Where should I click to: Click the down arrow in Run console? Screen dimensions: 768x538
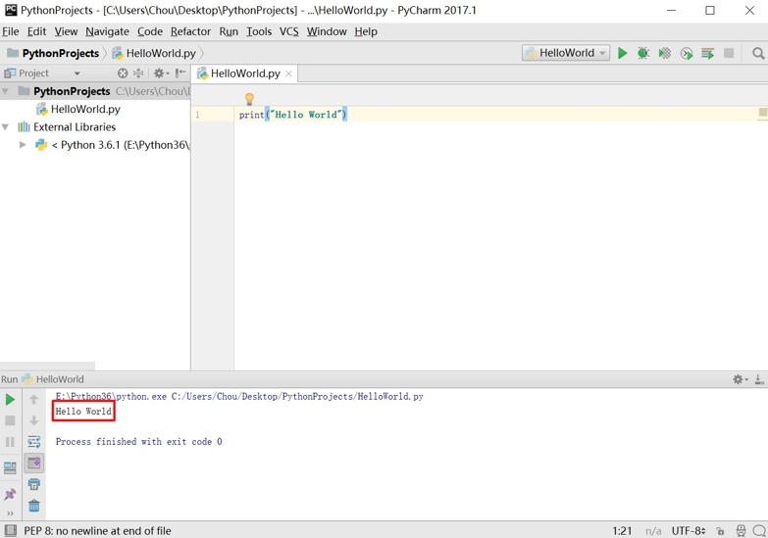click(33, 420)
